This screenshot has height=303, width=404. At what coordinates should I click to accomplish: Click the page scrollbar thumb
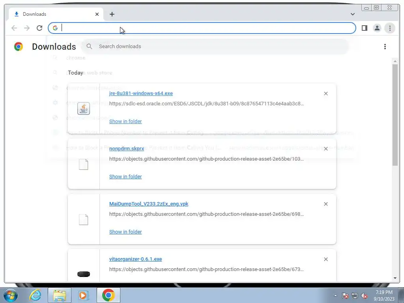pos(395,115)
